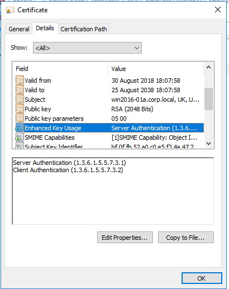This screenshot has width=229, height=289.
Task: Switch to the General tab
Action: 19,29
